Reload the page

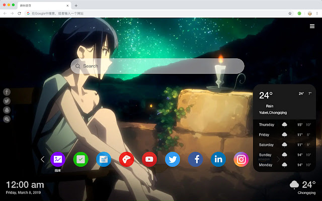pos(19,14)
